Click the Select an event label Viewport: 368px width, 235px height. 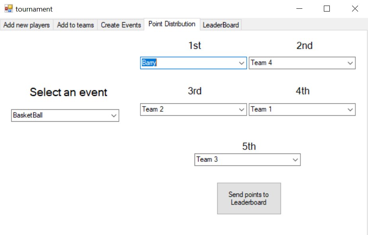[x=68, y=92]
